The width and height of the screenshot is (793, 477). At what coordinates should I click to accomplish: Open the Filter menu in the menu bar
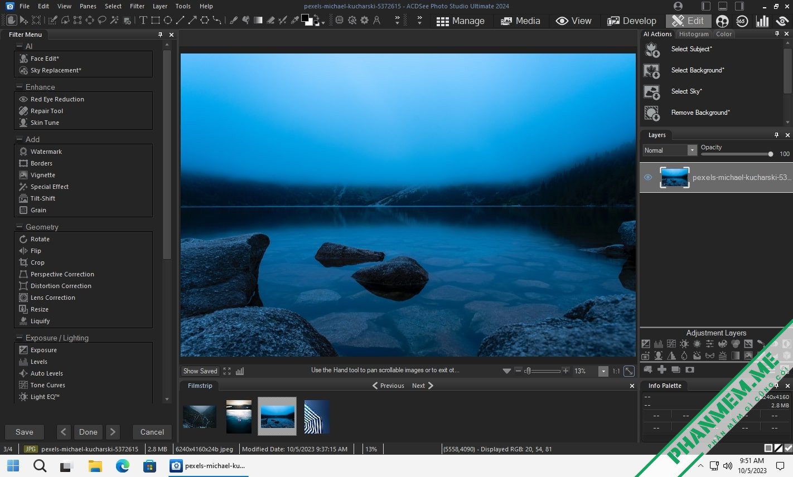coord(137,6)
